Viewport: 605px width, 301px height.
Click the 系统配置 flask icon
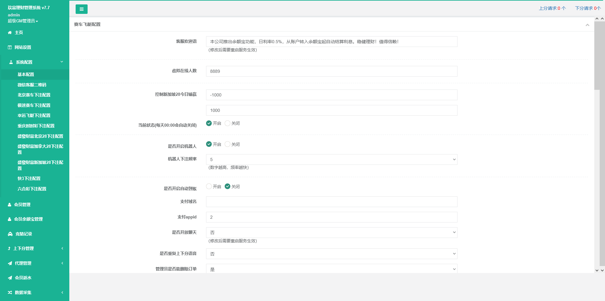click(11, 62)
